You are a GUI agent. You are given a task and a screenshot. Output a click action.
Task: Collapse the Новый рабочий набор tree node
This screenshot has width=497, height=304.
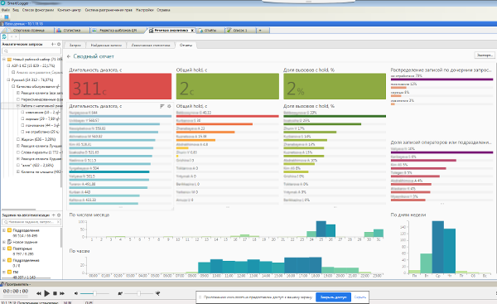tap(4, 60)
